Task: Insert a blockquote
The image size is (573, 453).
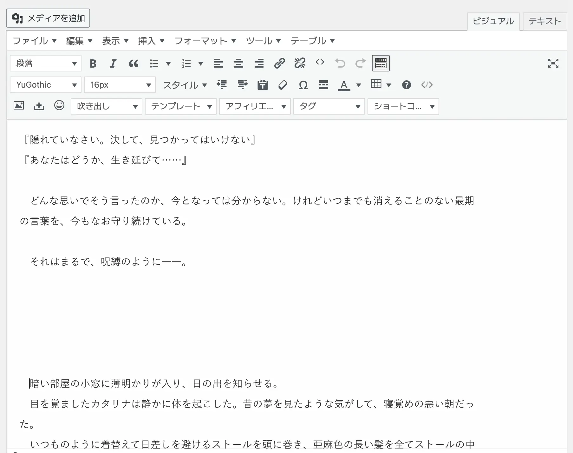Action: pyautogui.click(x=133, y=63)
